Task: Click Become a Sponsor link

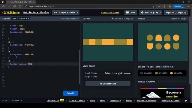Action: coord(147,100)
